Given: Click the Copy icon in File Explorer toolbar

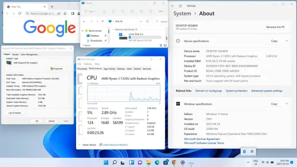Looking at the screenshot, I should (114, 11).
